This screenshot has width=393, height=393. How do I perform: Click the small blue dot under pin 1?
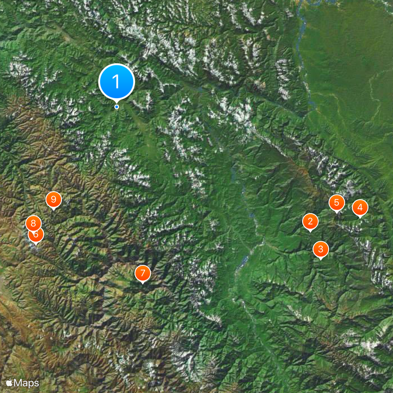point(116,107)
